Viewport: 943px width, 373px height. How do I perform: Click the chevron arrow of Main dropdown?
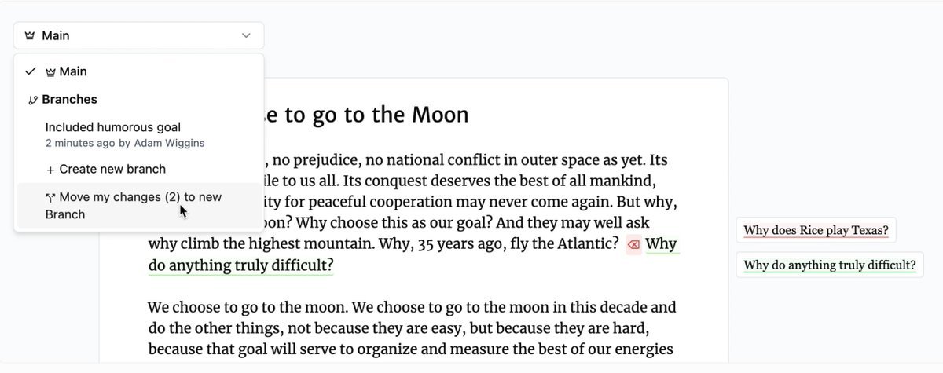pyautogui.click(x=246, y=35)
